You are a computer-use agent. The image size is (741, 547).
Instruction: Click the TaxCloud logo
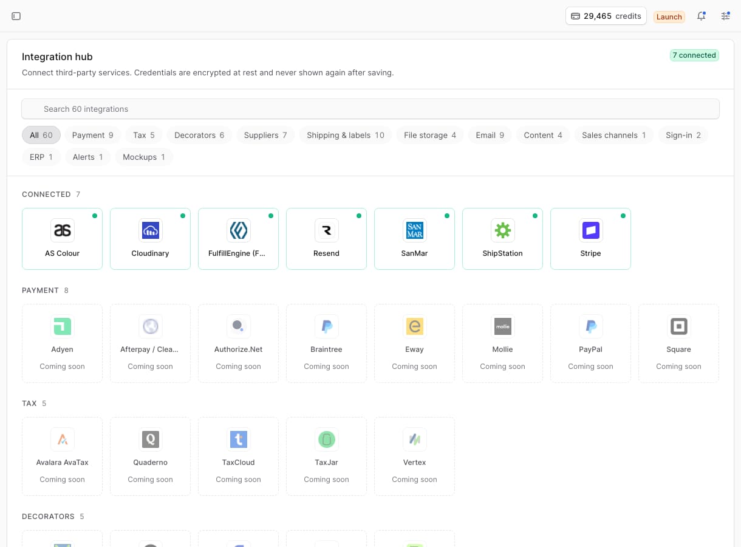pyautogui.click(x=239, y=439)
